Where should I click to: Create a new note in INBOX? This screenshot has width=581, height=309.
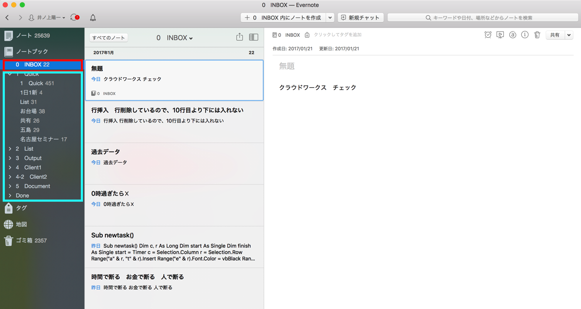283,17
